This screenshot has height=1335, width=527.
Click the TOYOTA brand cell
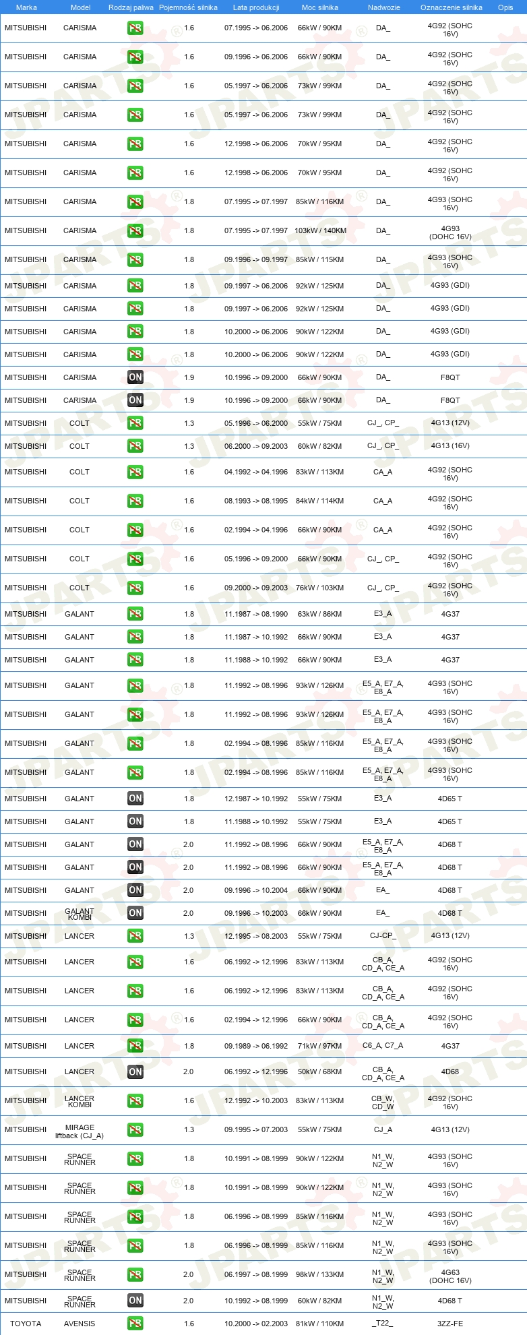click(26, 1324)
